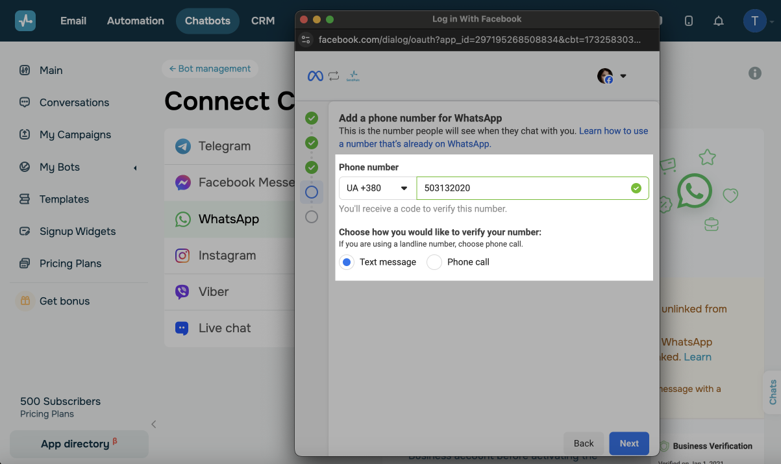Click the Pricing Plans card icon
The image size is (781, 464).
point(25,263)
